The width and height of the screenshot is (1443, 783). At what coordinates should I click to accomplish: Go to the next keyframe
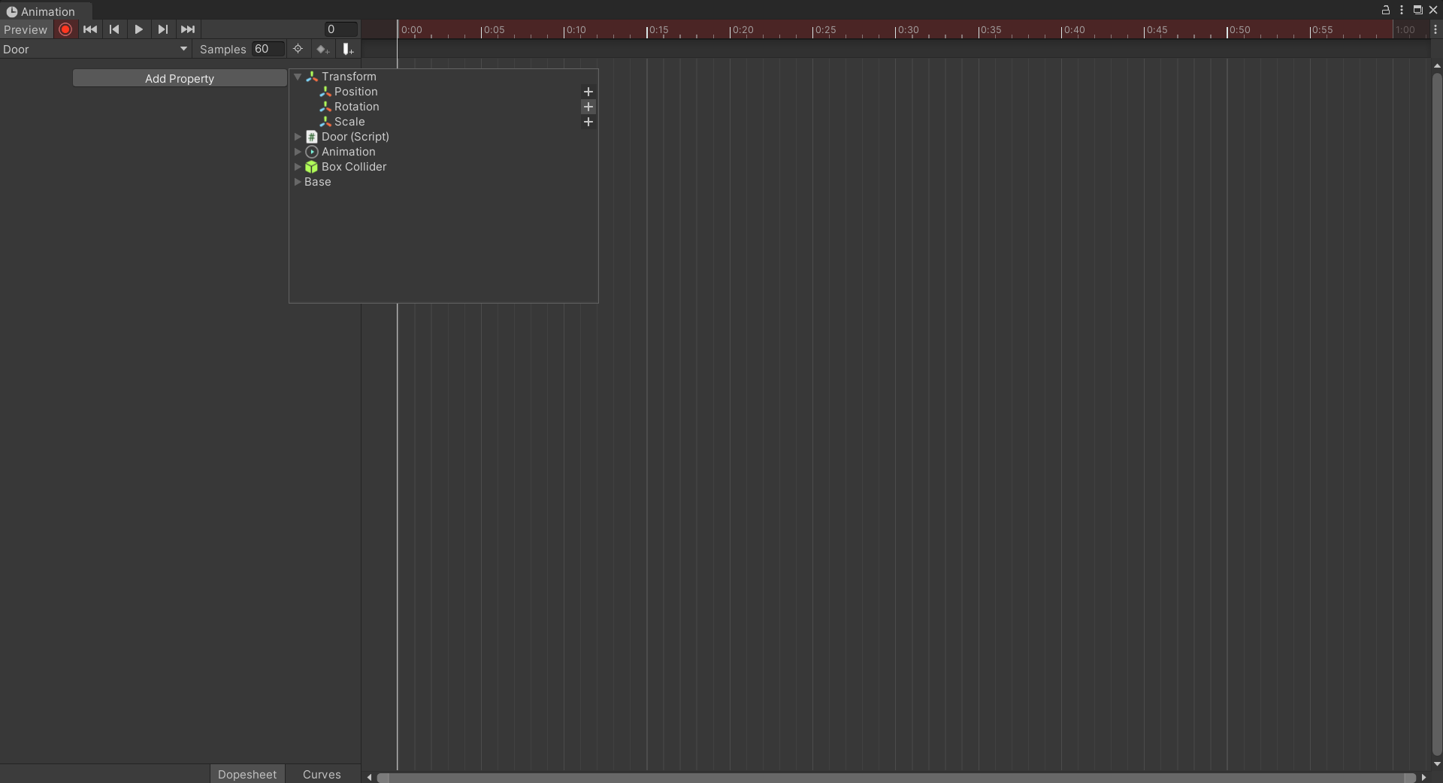point(163,29)
